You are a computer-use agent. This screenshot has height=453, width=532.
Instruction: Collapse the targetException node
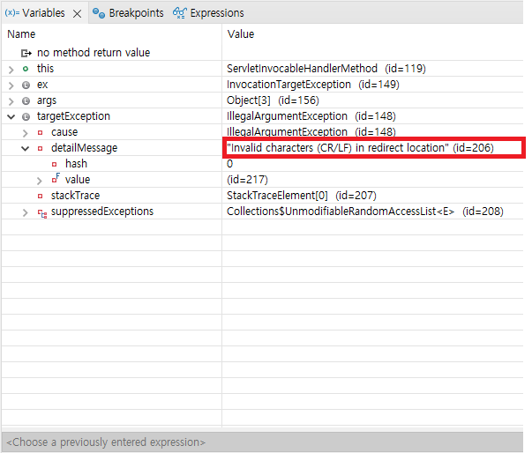(11, 116)
